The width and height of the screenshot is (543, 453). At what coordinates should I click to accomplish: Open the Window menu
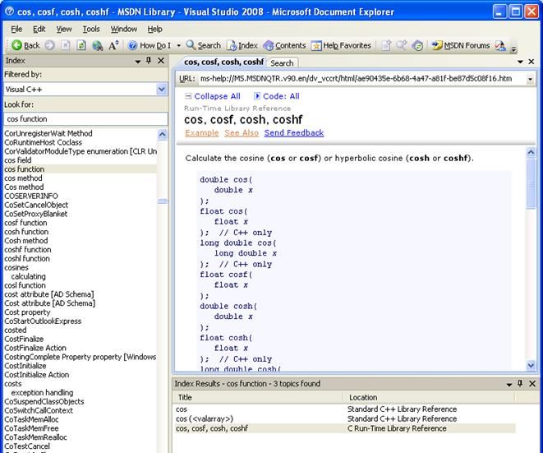tap(123, 29)
